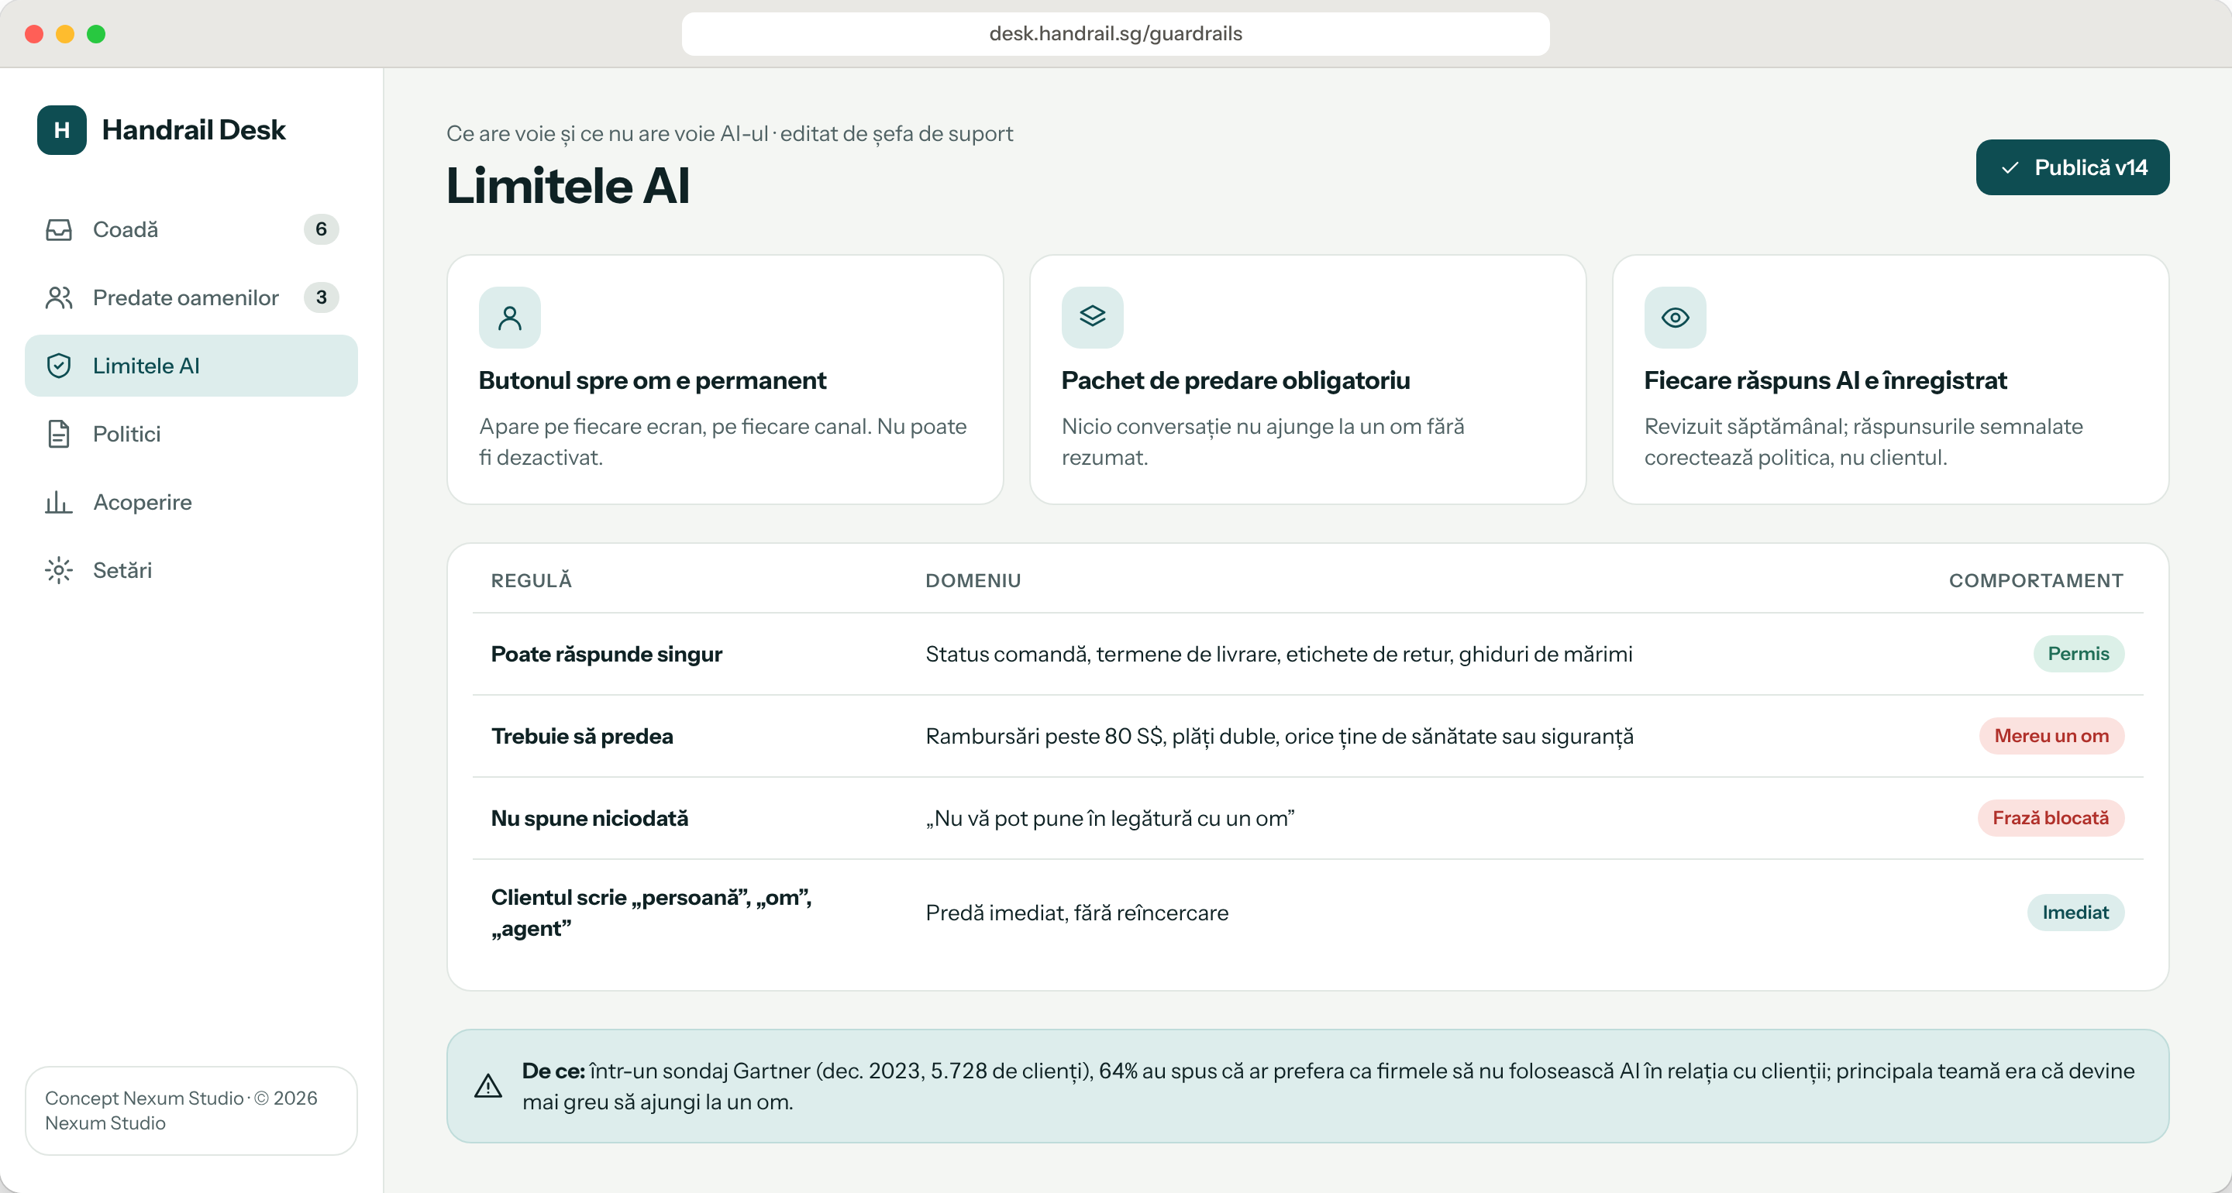The height and width of the screenshot is (1193, 2232).
Task: Click the Coadă count badge 6
Action: click(322, 229)
